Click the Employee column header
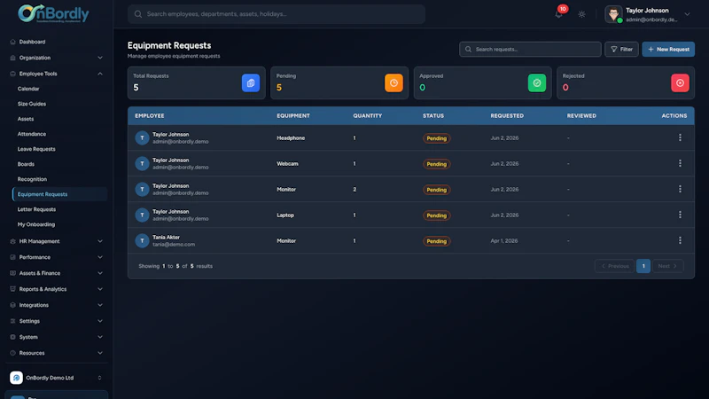The image size is (709, 399). click(x=149, y=116)
